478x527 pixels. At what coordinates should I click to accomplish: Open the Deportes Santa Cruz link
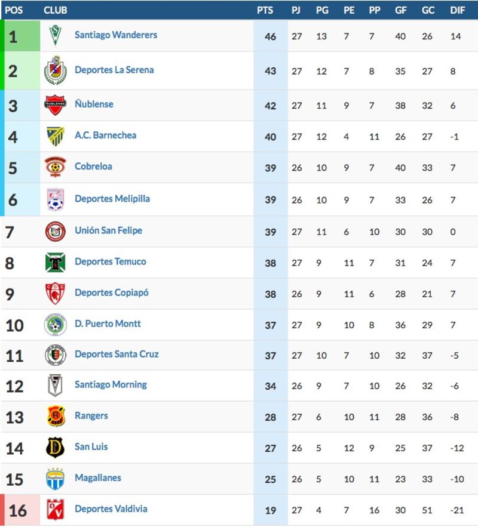pyautogui.click(x=117, y=355)
